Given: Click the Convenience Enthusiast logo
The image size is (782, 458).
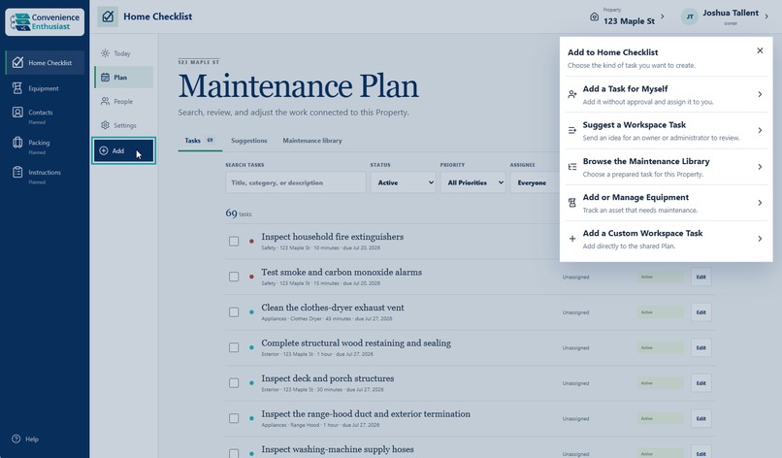Looking at the screenshot, I should pyautogui.click(x=45, y=22).
